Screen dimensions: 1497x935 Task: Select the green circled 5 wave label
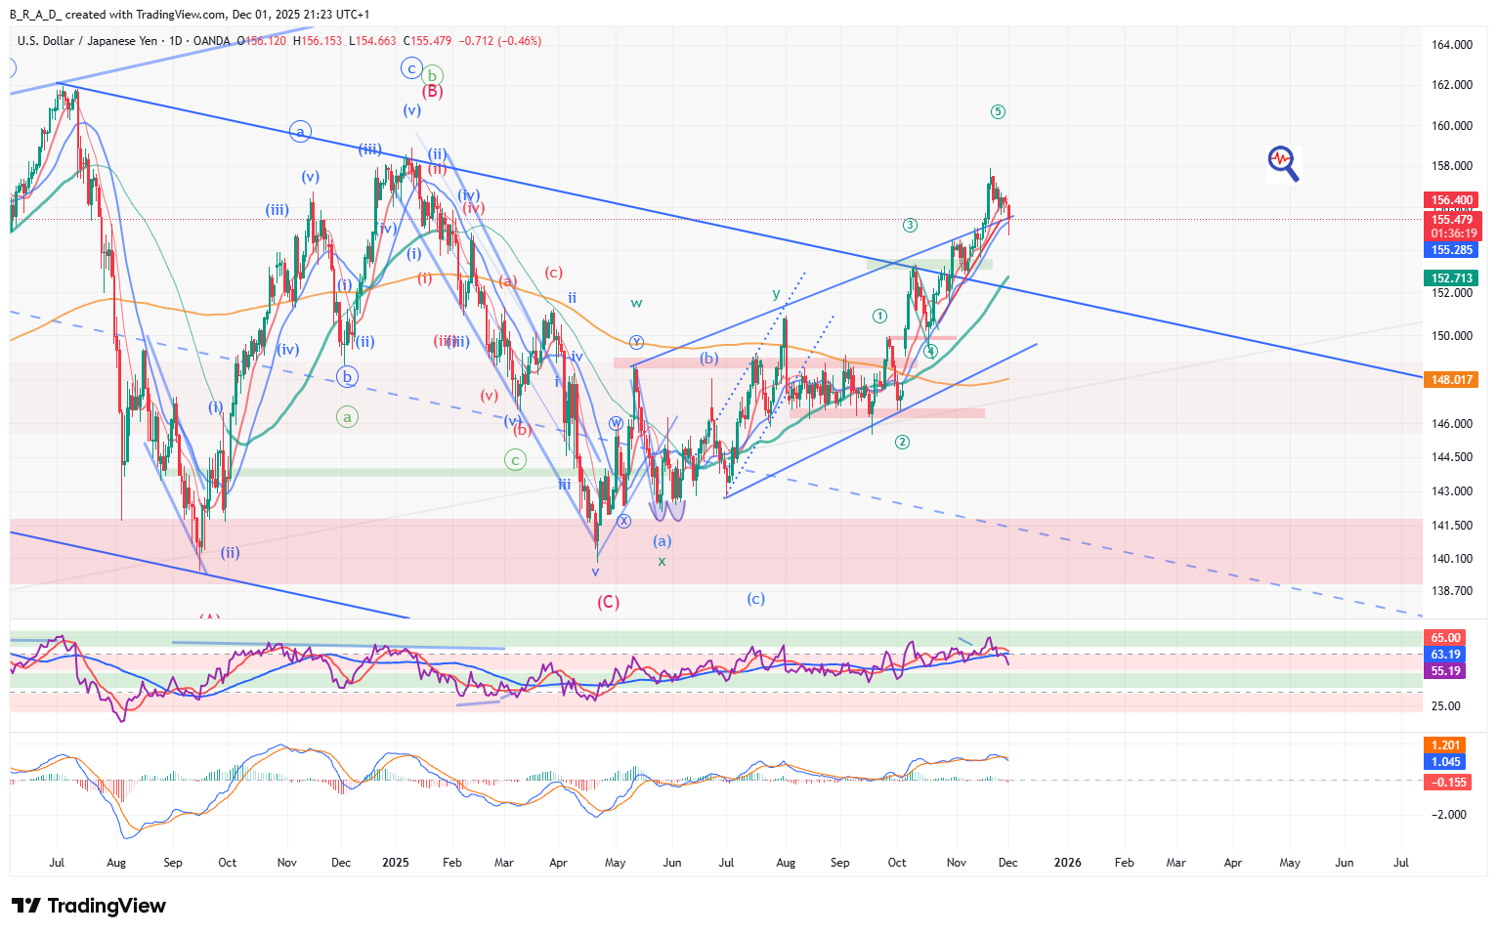click(998, 112)
